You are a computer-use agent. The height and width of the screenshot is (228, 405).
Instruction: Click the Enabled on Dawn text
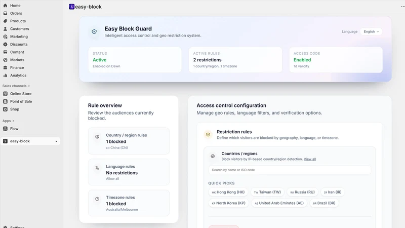(x=106, y=66)
